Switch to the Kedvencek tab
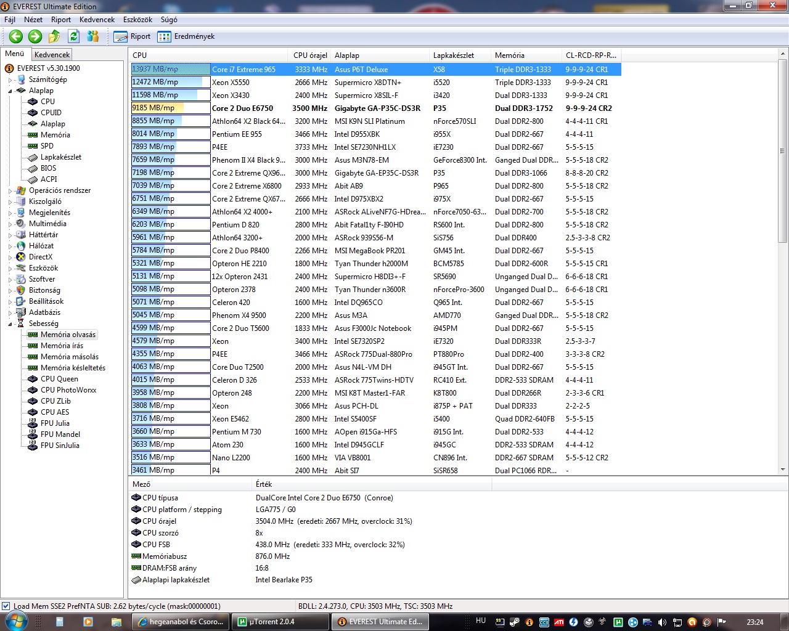The image size is (789, 631). point(52,55)
